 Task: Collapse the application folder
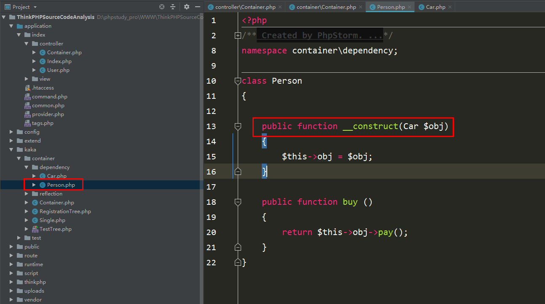pos(11,26)
